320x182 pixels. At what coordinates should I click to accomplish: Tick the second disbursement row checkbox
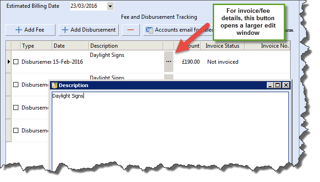(x=16, y=84)
